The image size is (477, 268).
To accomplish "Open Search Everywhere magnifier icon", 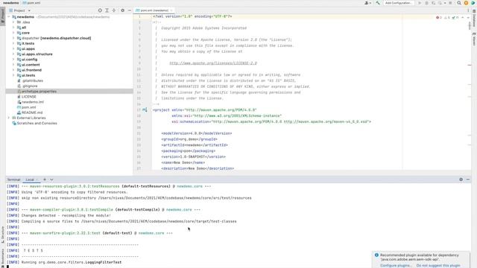I will click(x=459, y=3).
